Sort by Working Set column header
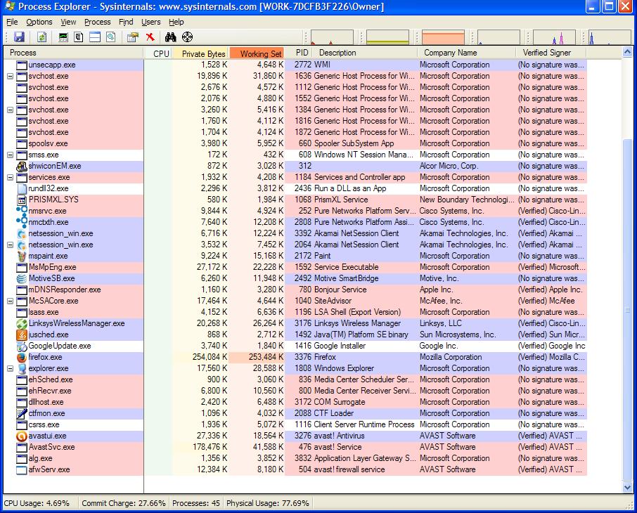This screenshot has height=513, width=637. (257, 53)
